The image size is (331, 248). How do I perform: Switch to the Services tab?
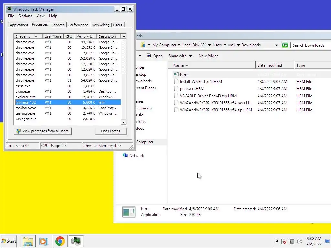[x=58, y=25]
